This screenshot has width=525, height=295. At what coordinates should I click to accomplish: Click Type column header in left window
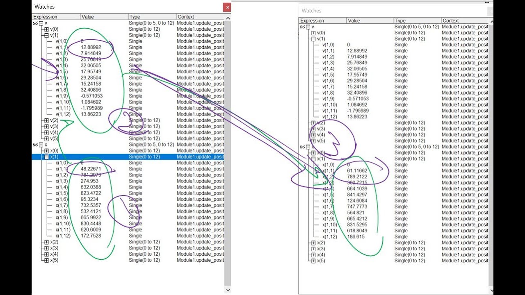tap(152, 17)
